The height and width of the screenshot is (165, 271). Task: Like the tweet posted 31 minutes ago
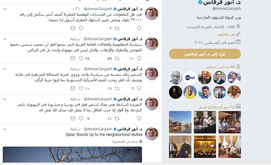pyautogui.click(x=81, y=28)
